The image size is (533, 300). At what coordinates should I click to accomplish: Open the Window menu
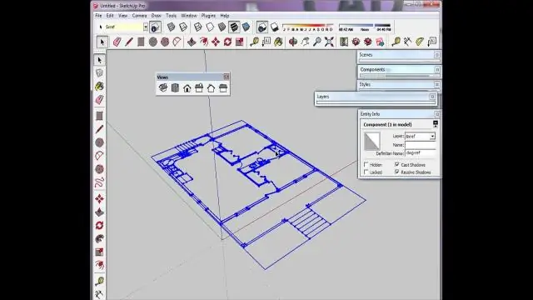pyautogui.click(x=189, y=16)
